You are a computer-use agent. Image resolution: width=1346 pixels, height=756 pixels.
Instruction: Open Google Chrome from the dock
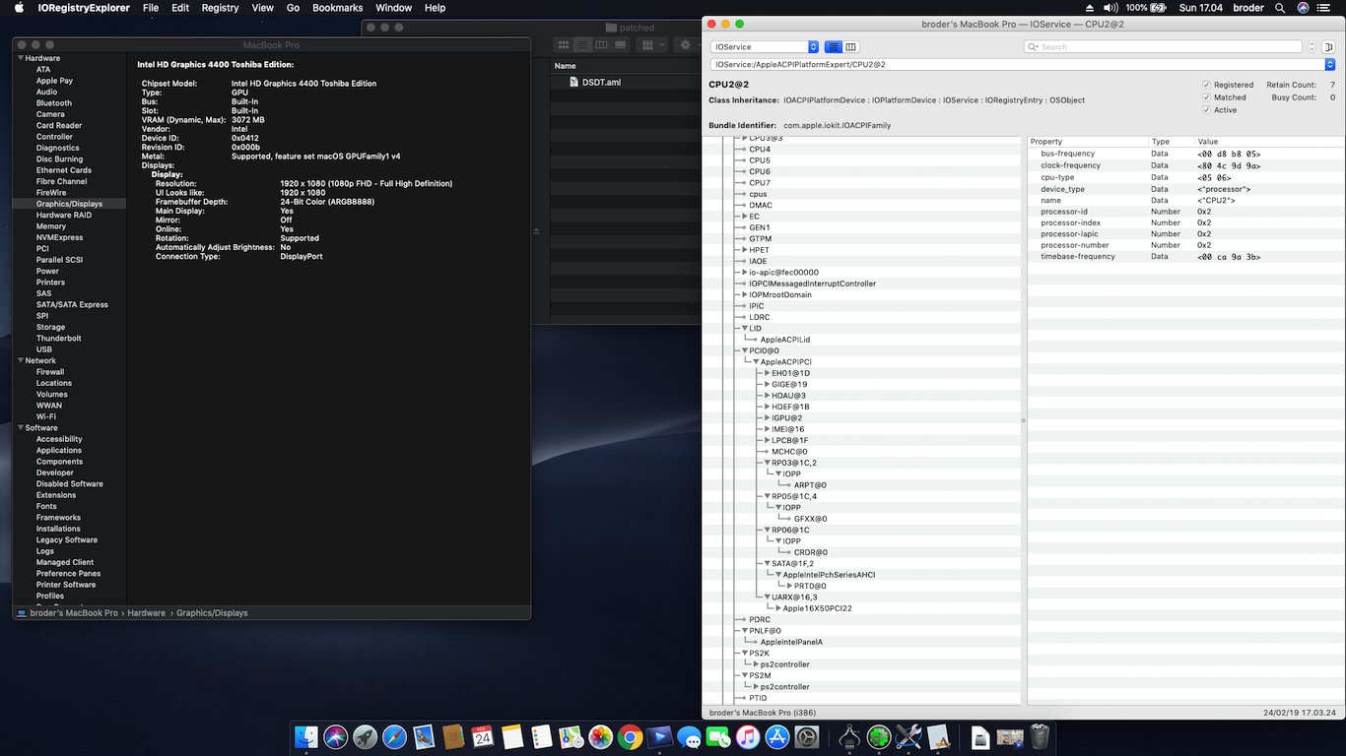pos(630,736)
